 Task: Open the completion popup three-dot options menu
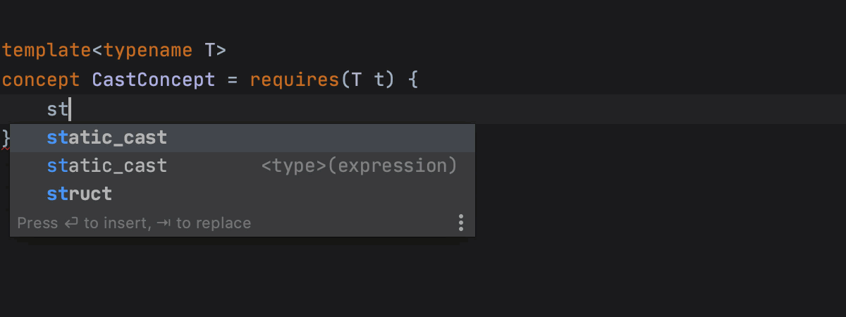460,223
